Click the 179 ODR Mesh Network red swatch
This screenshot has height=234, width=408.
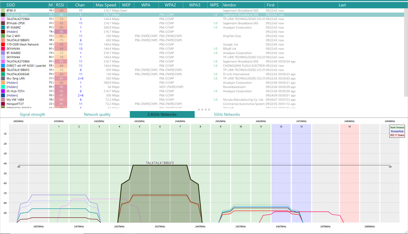3,45
